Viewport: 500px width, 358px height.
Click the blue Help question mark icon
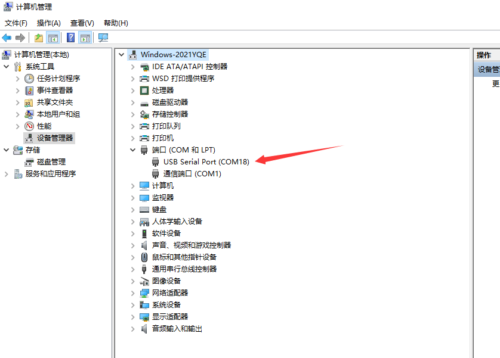(x=71, y=38)
